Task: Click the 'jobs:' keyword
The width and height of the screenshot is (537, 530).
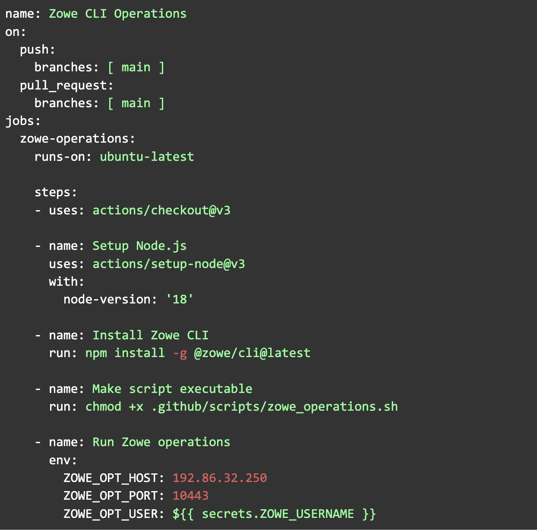Action: click(x=23, y=121)
